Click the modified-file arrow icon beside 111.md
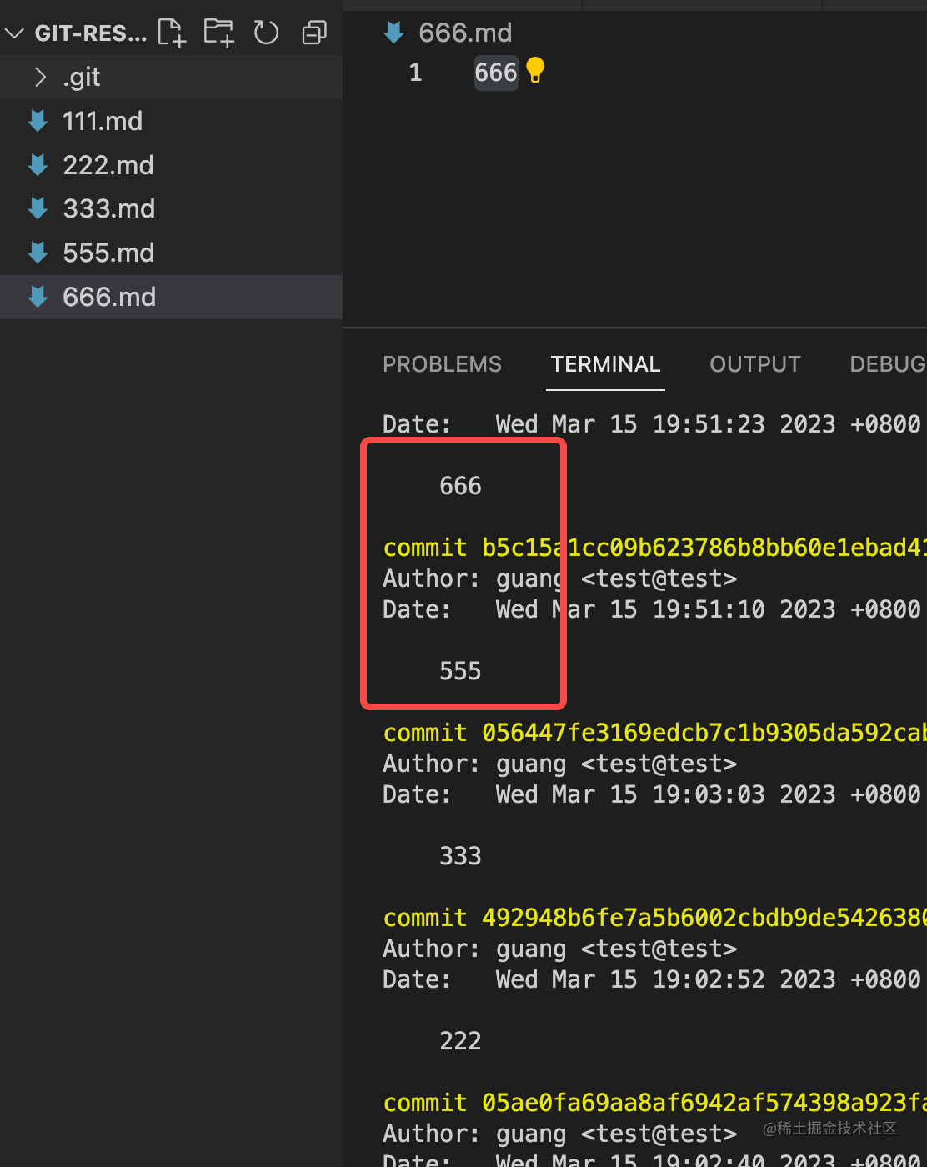 [38, 121]
